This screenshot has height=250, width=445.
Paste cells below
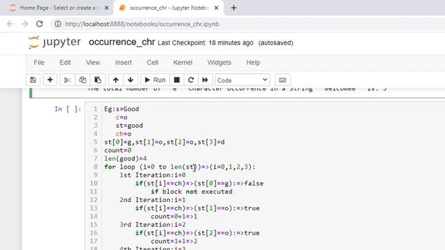[x=97, y=80]
